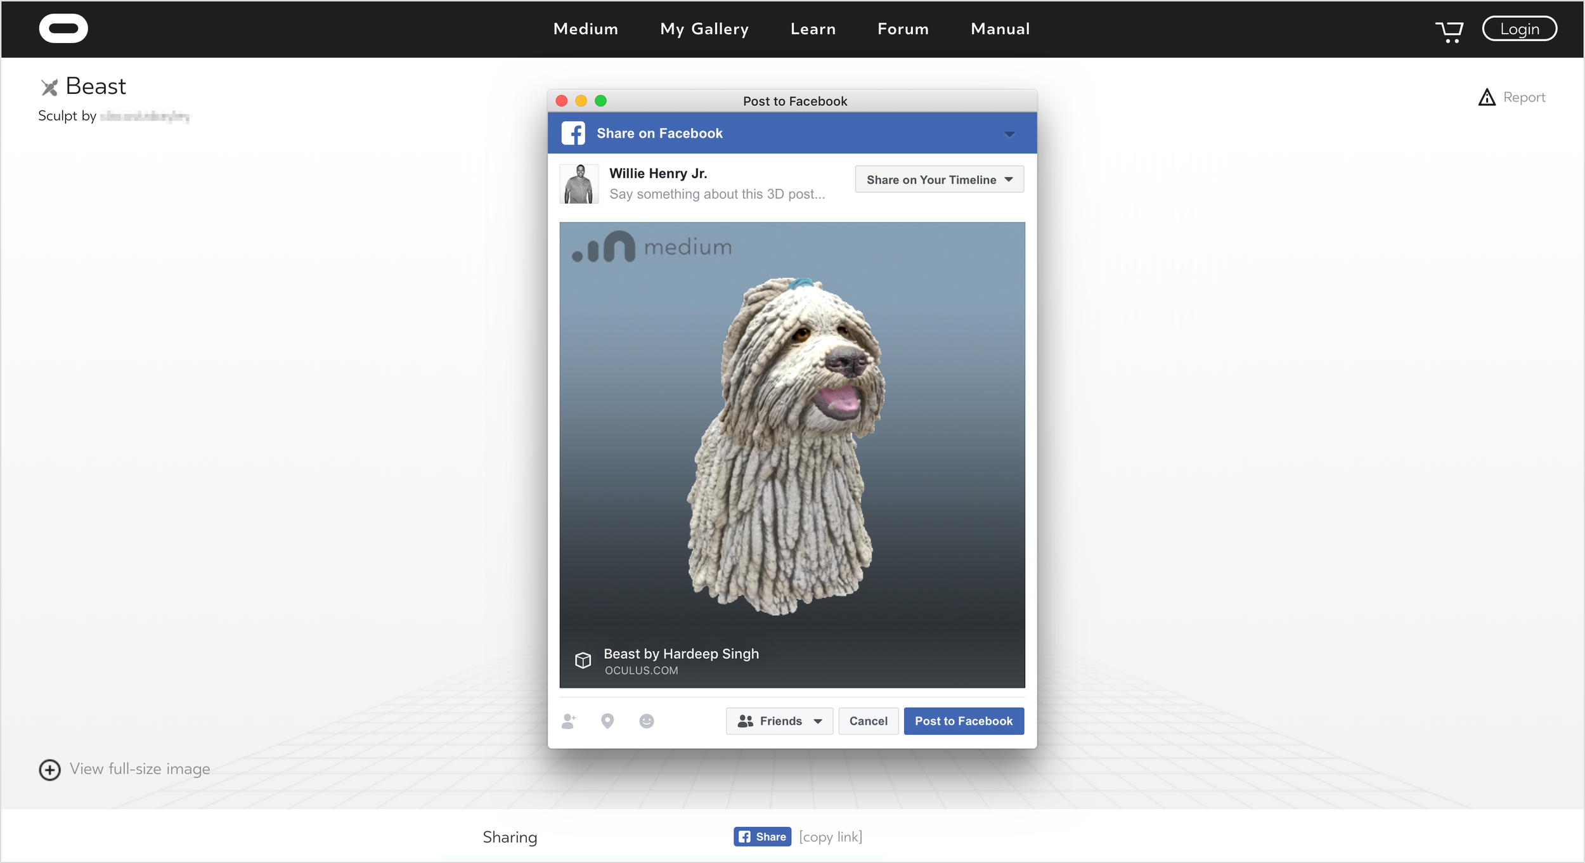Open the shopping cart icon
The width and height of the screenshot is (1585, 863).
click(1449, 31)
